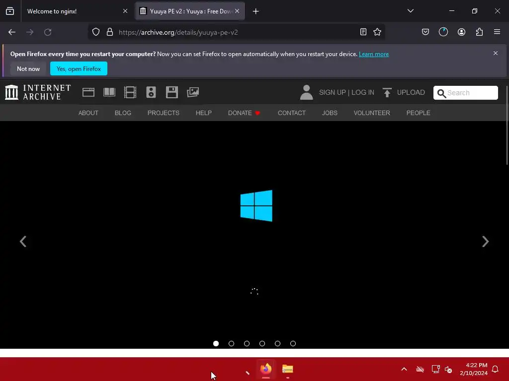The width and height of the screenshot is (509, 381).
Task: Open the CONTACT menu item
Action: point(292,113)
